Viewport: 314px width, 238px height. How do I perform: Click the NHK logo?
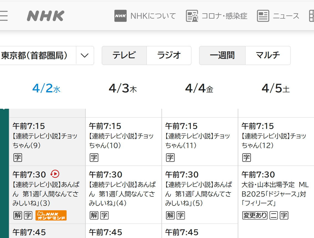click(x=46, y=16)
